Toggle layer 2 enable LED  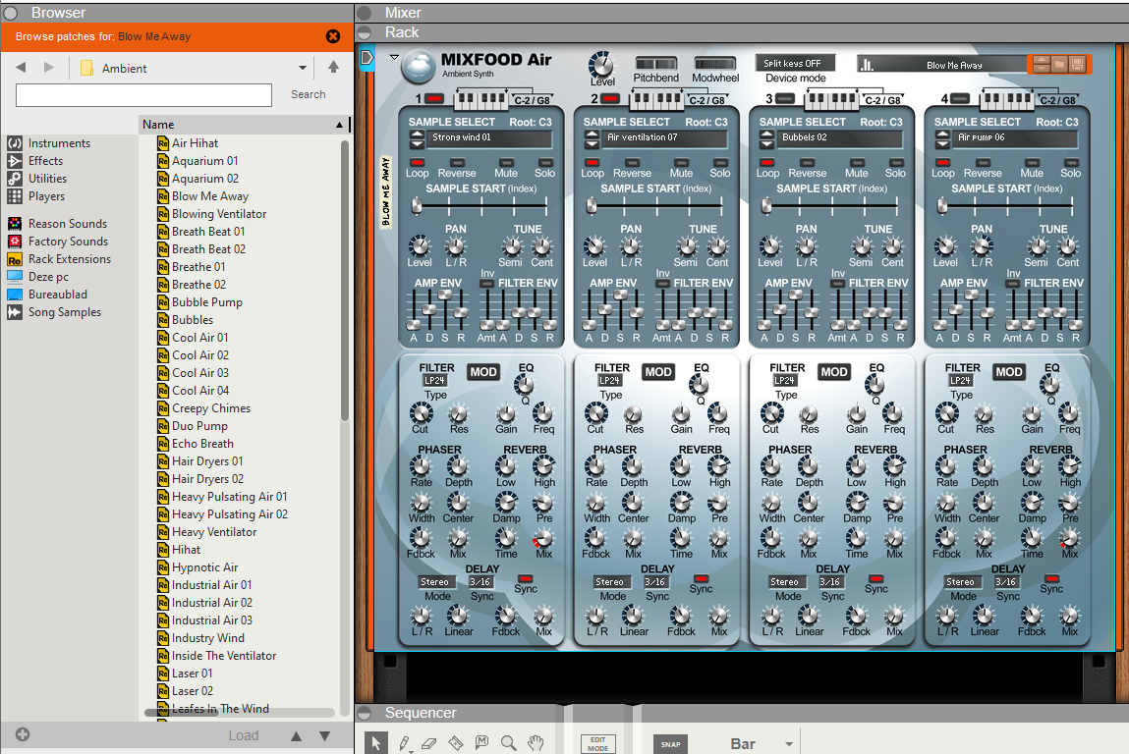tap(610, 98)
